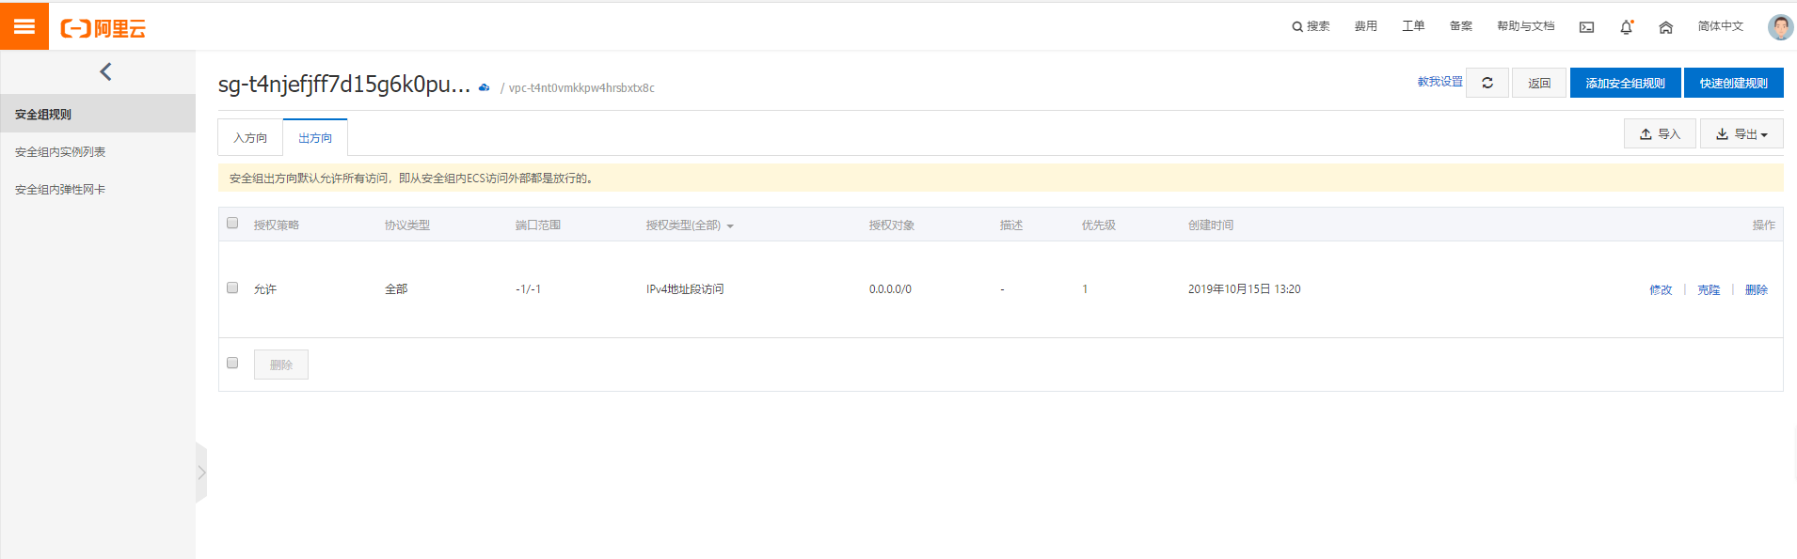Click the 快速创建规则 button
The height and width of the screenshot is (559, 1797).
click(x=1734, y=83)
